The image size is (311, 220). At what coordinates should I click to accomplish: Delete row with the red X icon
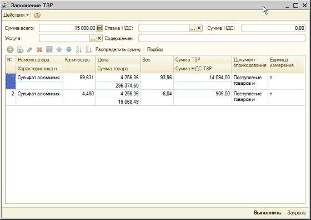coord(39,49)
